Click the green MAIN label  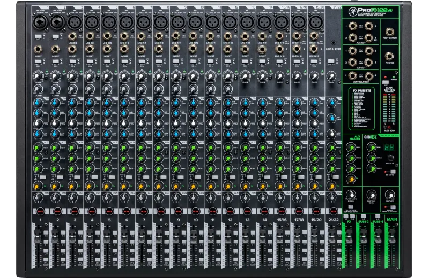coord(392,219)
